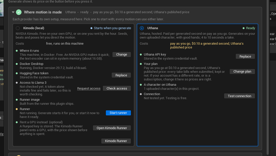Open Kimodo Runner panel button
Image resolution: width=276 pixels, height=156 pixels.
(x=112, y=128)
